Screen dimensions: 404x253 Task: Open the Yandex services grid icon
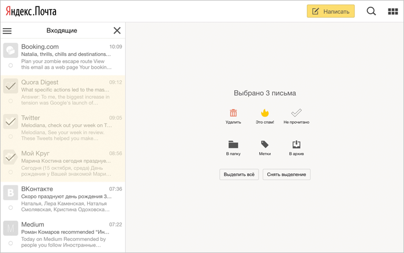[x=393, y=12]
